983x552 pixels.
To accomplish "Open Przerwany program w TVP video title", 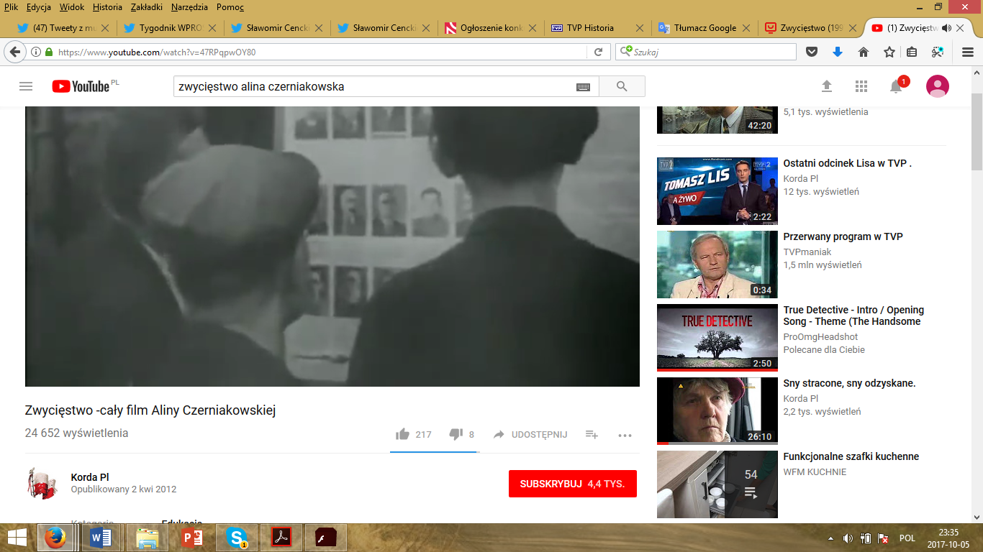I will tap(843, 236).
